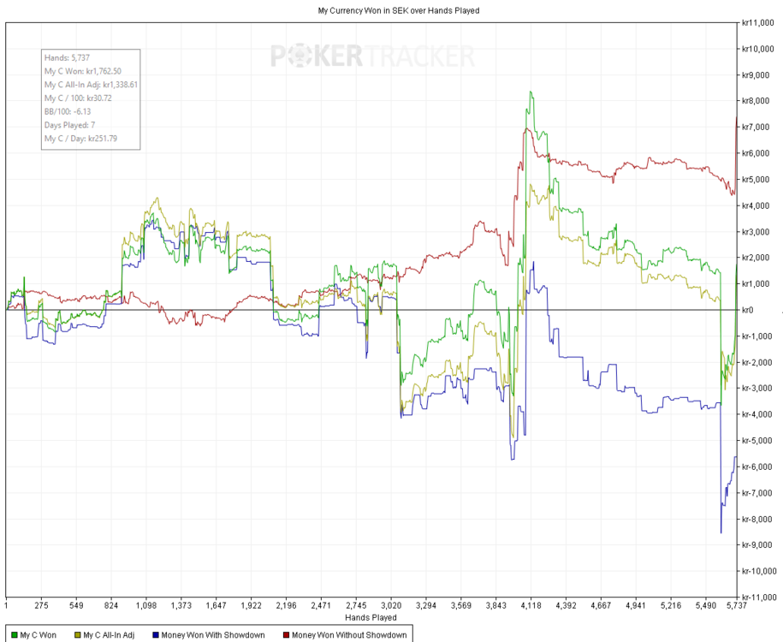Click the Hands Played x-axis label
The height and width of the screenshot is (642, 783).
[x=371, y=617]
